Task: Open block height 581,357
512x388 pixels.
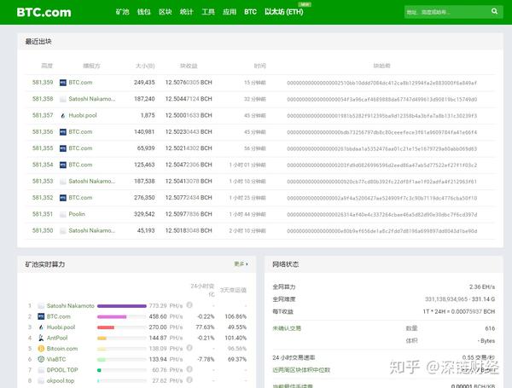Action: point(43,115)
